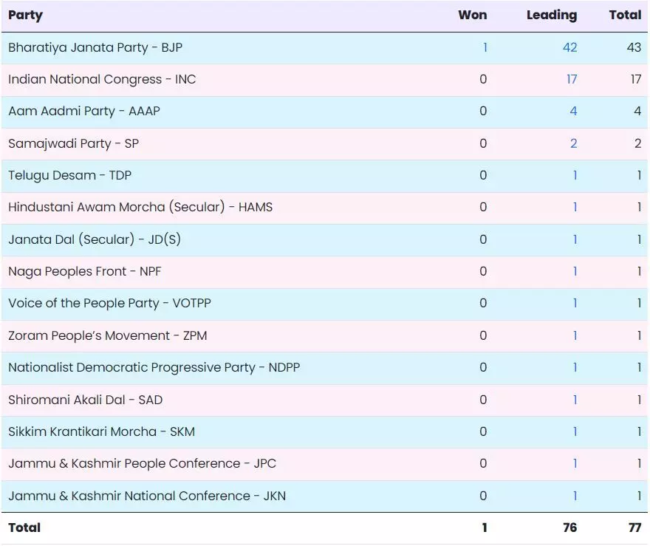Select BJP total value 43
This screenshot has width=650, height=546.
(634, 47)
